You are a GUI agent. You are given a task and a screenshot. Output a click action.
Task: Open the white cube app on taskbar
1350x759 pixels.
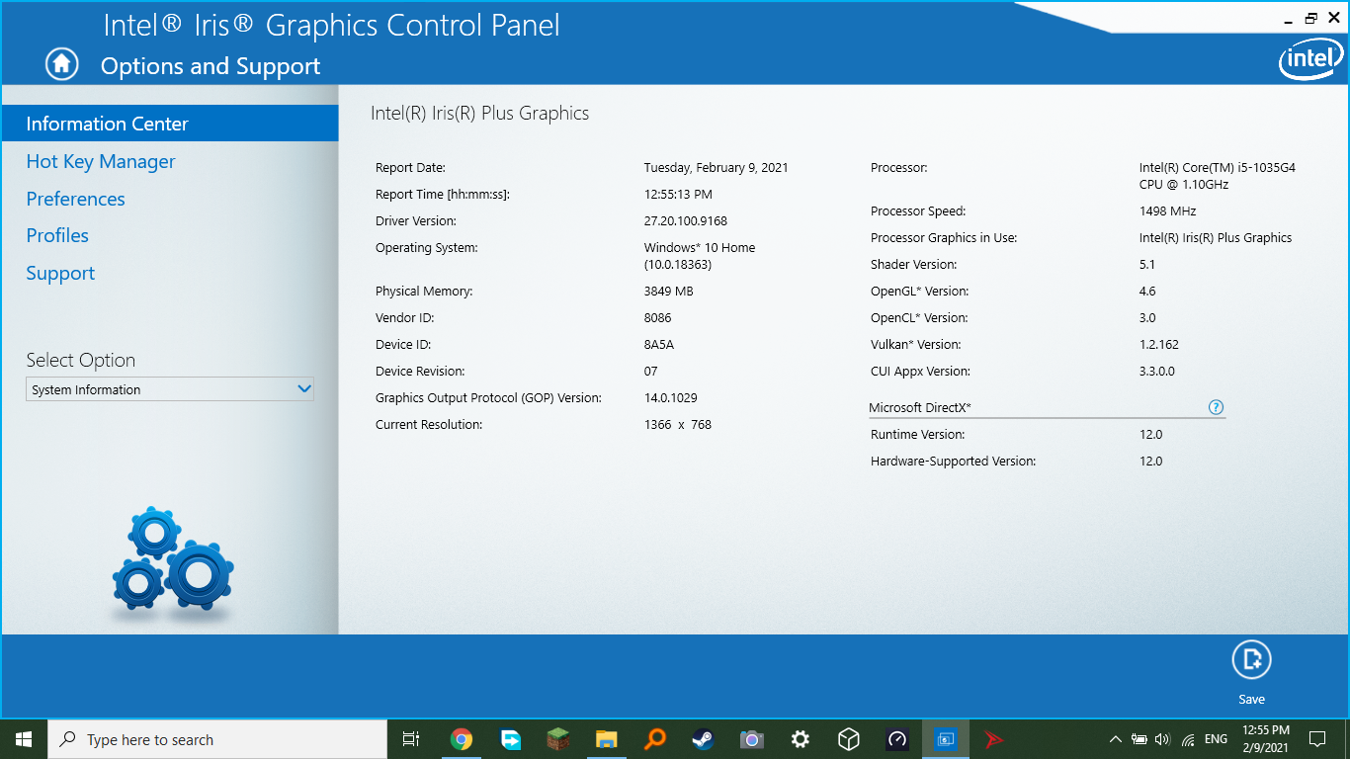click(x=848, y=739)
